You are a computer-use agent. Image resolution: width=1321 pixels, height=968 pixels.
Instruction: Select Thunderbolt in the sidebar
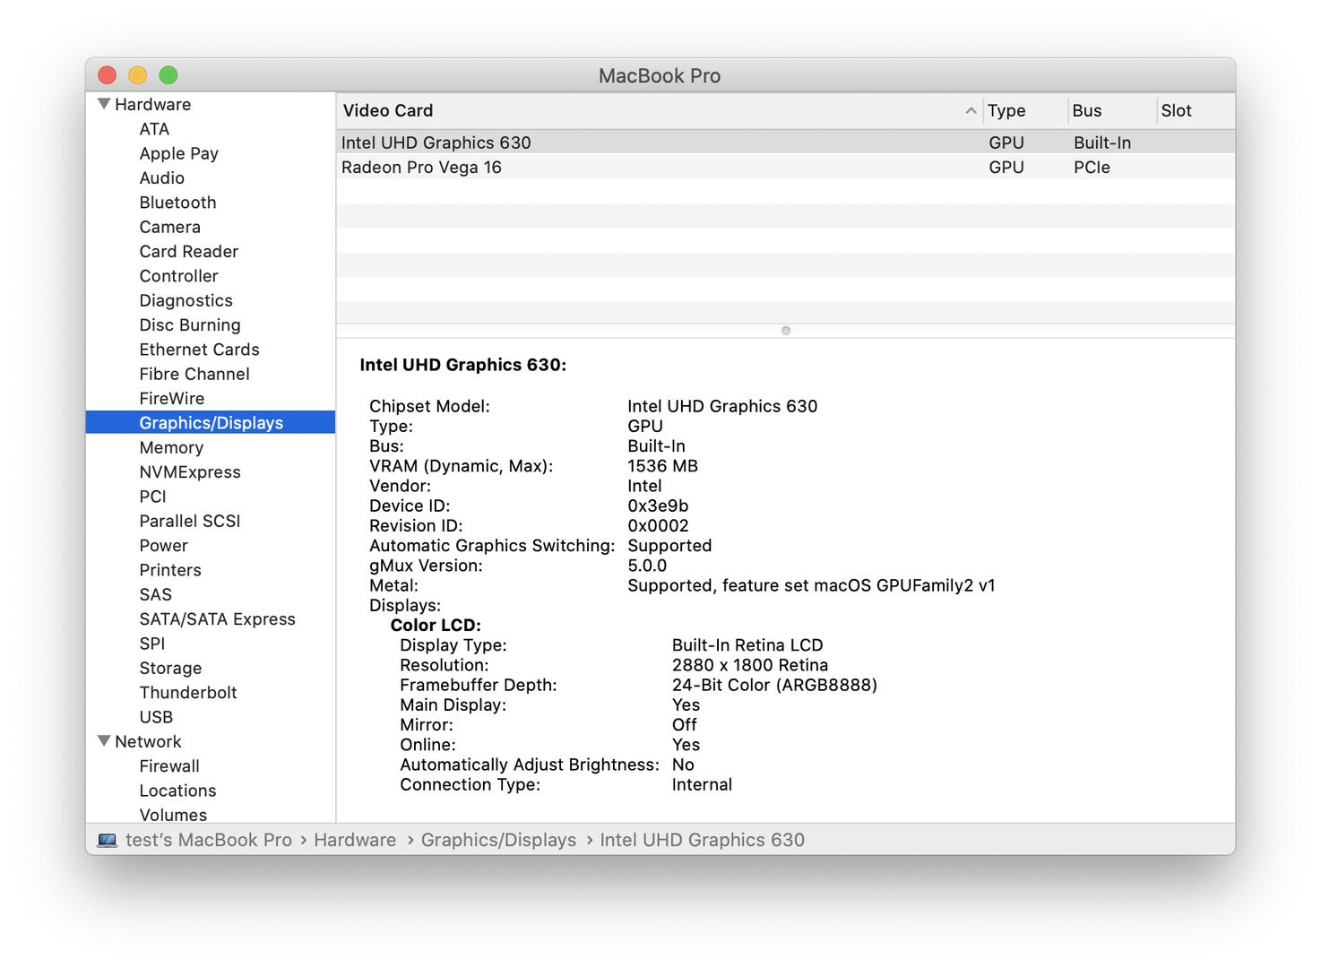click(187, 692)
